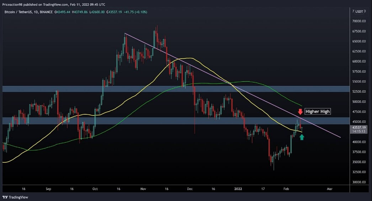The height and width of the screenshot is (201, 372).
Task: Click the Mar label on time axis
Action: pyautogui.click(x=330, y=189)
